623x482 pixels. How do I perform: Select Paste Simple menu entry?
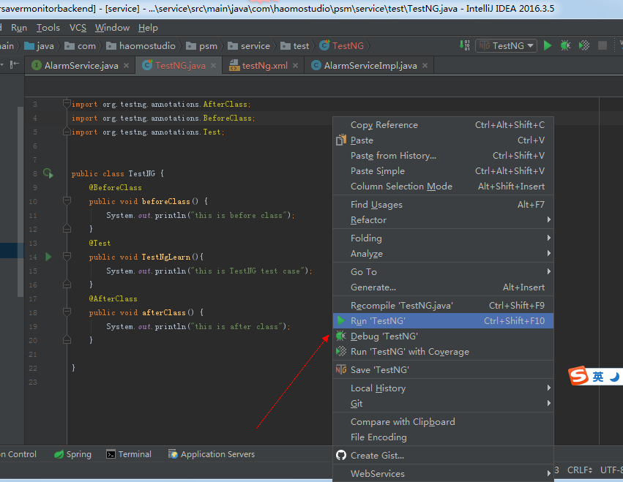point(443,171)
